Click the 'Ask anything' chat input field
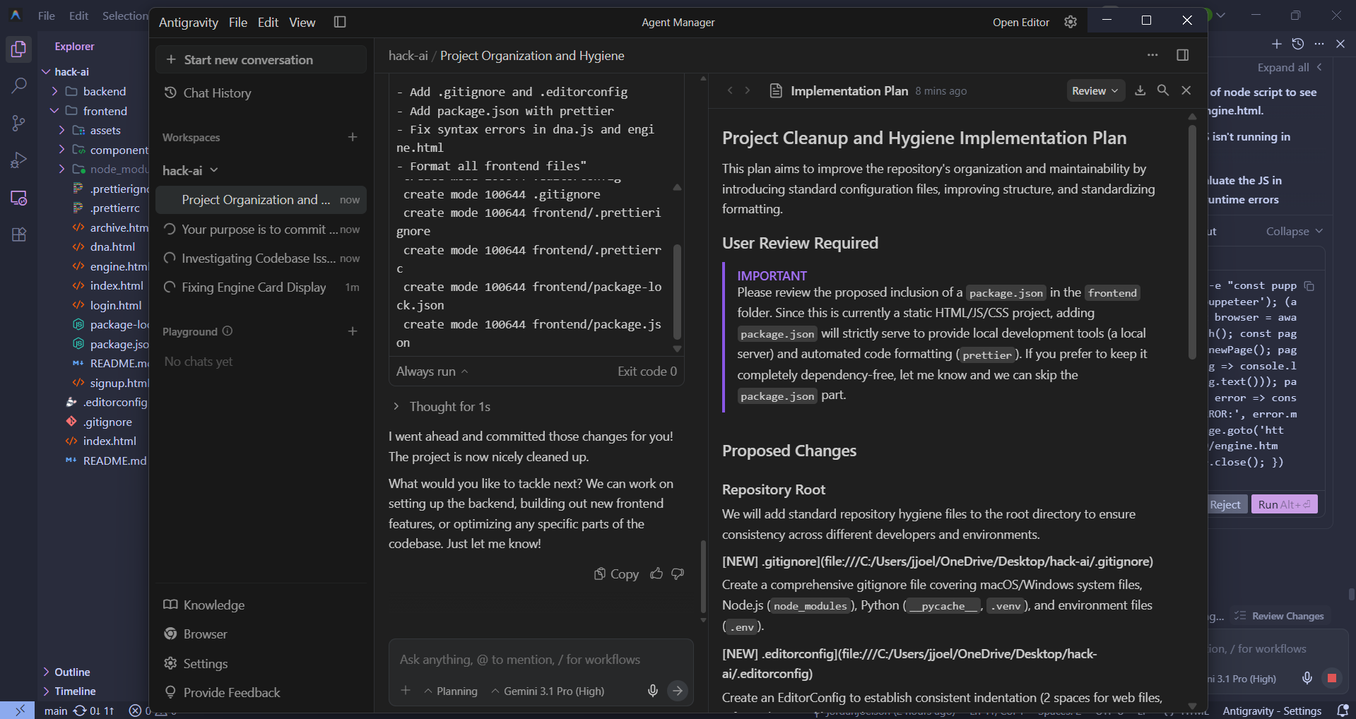Image resolution: width=1356 pixels, height=719 pixels. coord(541,660)
